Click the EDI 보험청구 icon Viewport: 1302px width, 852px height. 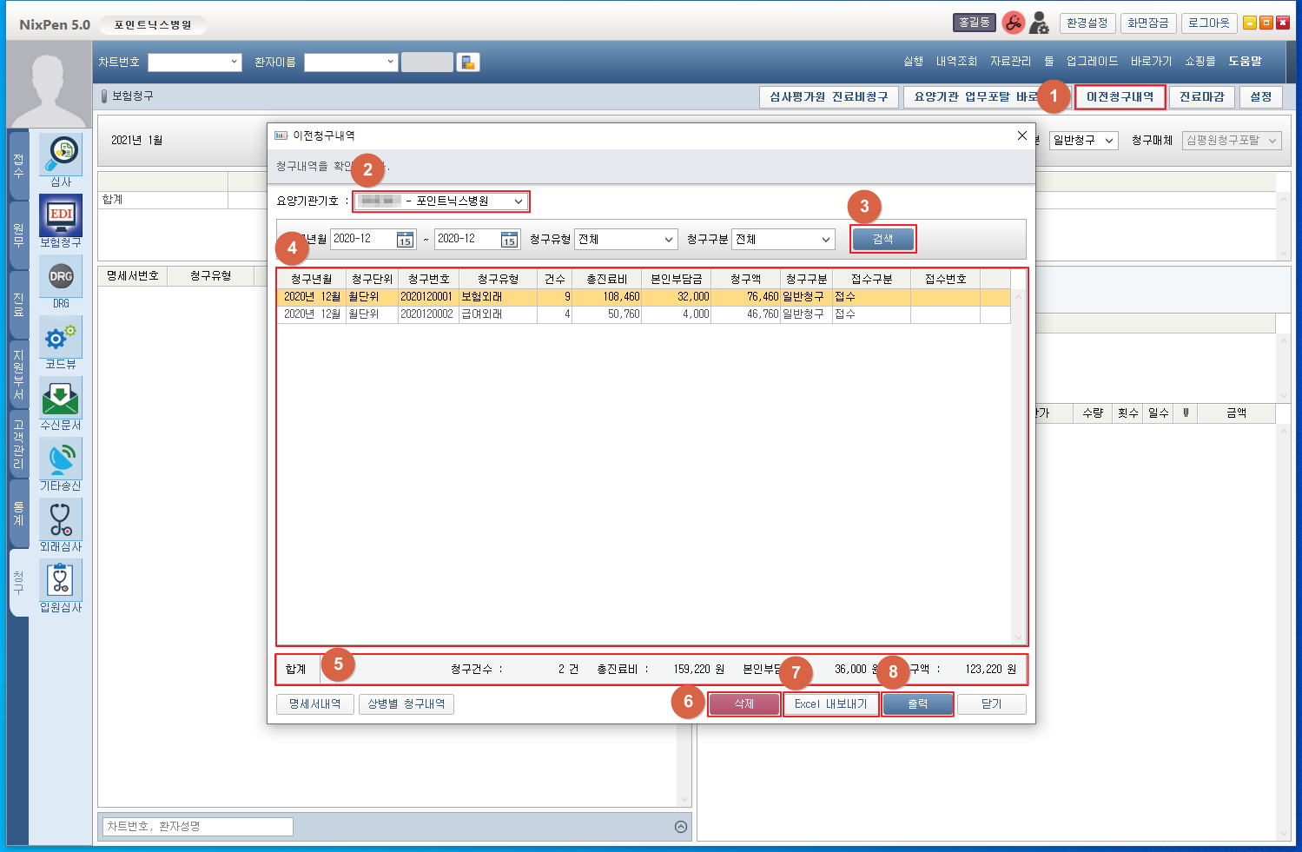click(x=61, y=215)
